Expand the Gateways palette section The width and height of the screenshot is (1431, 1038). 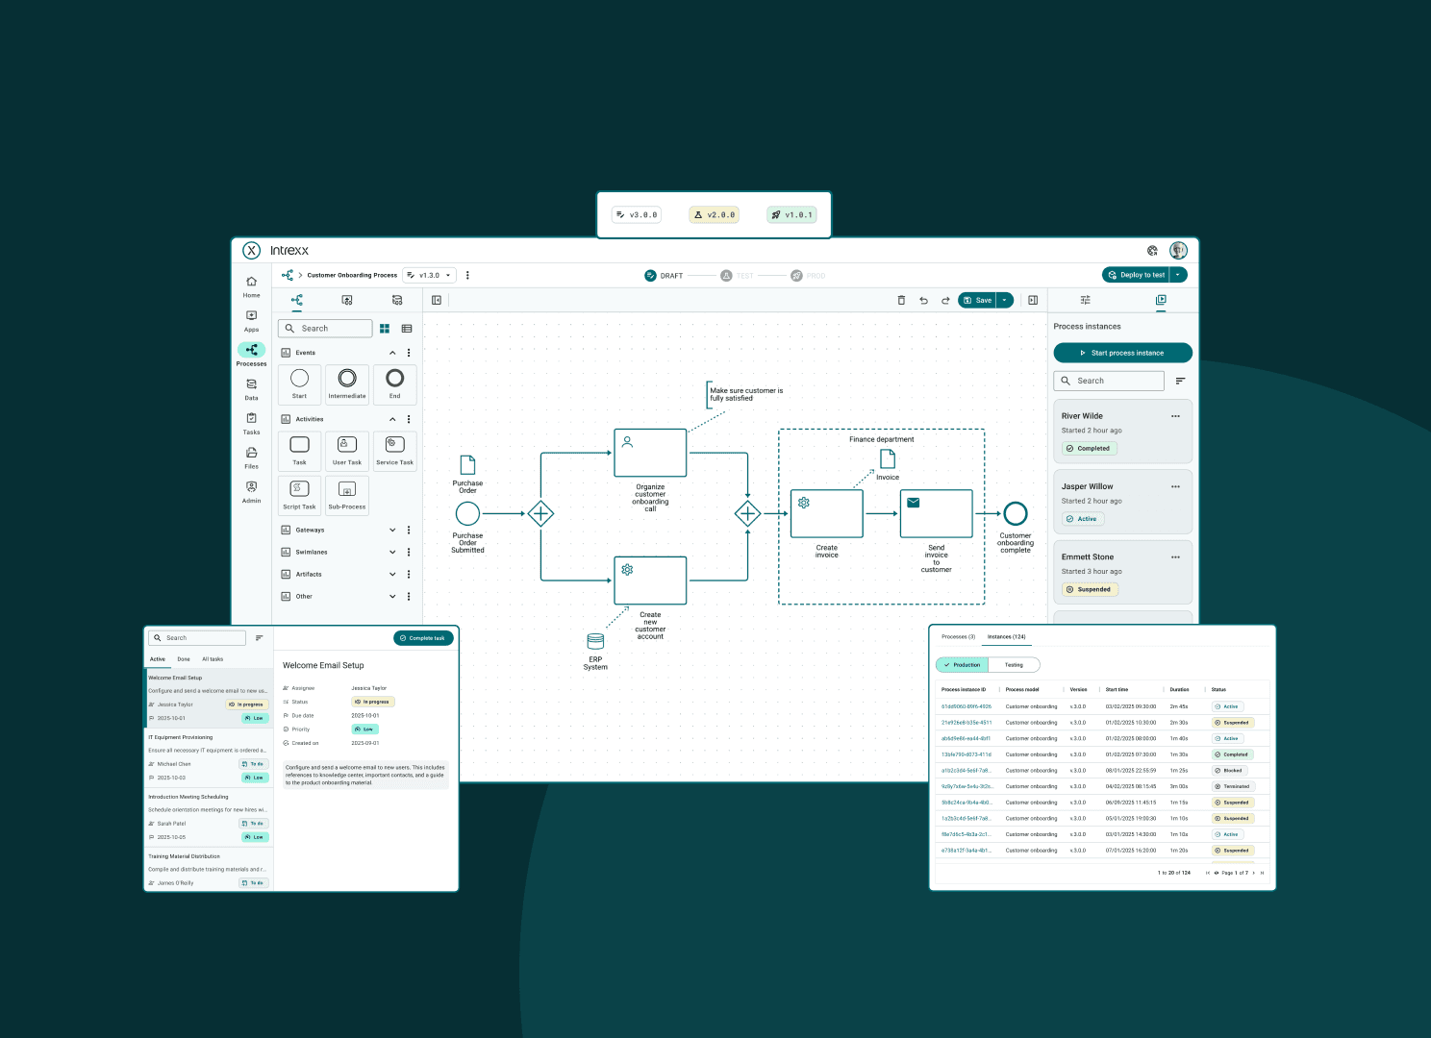392,531
